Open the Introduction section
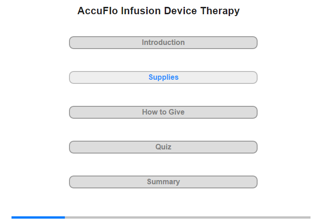 click(163, 43)
